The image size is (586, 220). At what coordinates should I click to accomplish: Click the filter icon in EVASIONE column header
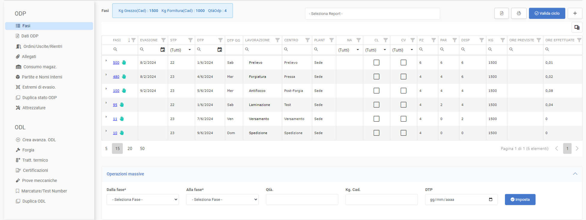163,40
